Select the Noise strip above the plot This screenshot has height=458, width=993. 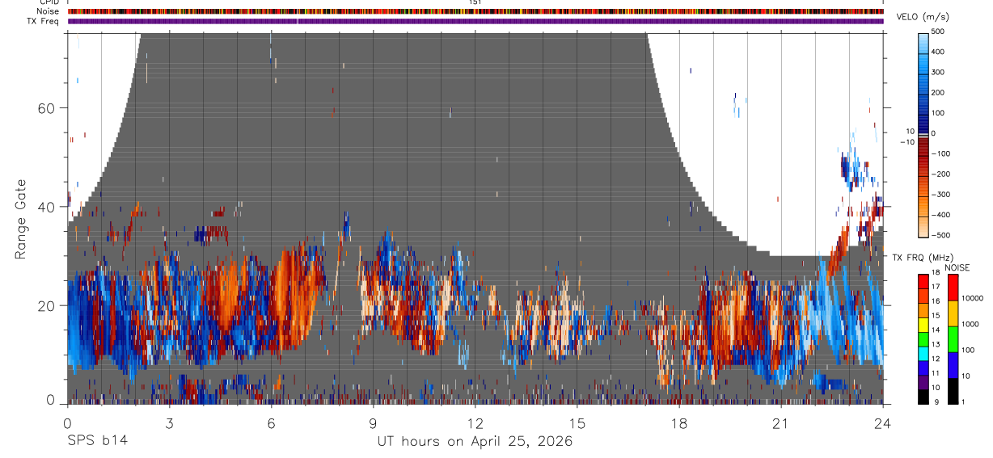[475, 11]
